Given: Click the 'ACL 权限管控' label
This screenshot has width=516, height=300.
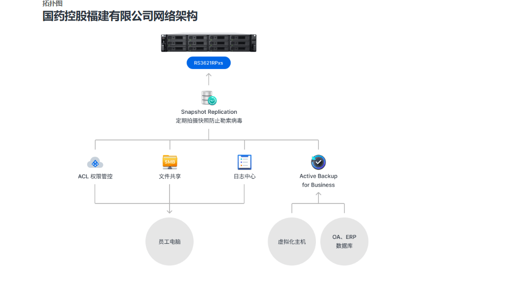Looking at the screenshot, I should coord(95,176).
